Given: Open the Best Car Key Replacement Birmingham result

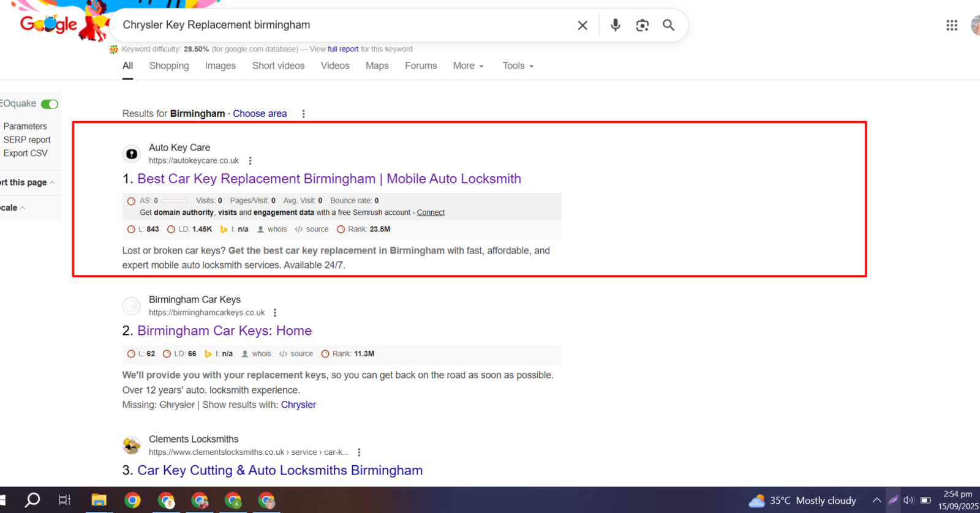Looking at the screenshot, I should (x=329, y=179).
